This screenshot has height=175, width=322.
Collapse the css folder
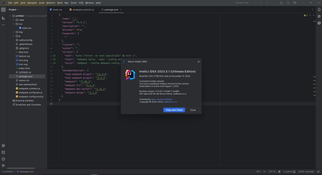coord(13,24)
